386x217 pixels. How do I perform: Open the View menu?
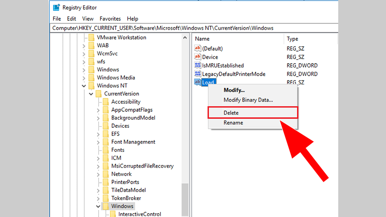pyautogui.click(x=88, y=19)
